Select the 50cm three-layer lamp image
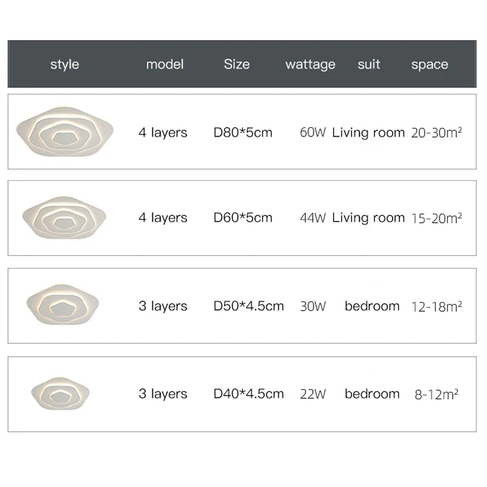Screen dimensions: 487x487 click(x=64, y=306)
